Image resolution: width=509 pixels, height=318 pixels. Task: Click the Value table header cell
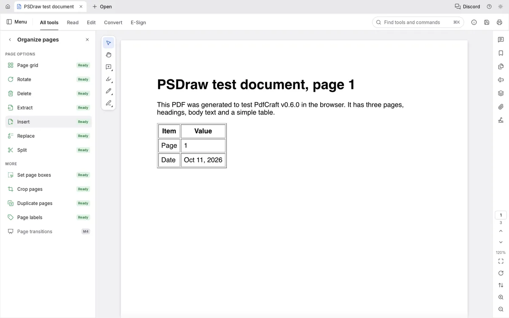pos(203,131)
